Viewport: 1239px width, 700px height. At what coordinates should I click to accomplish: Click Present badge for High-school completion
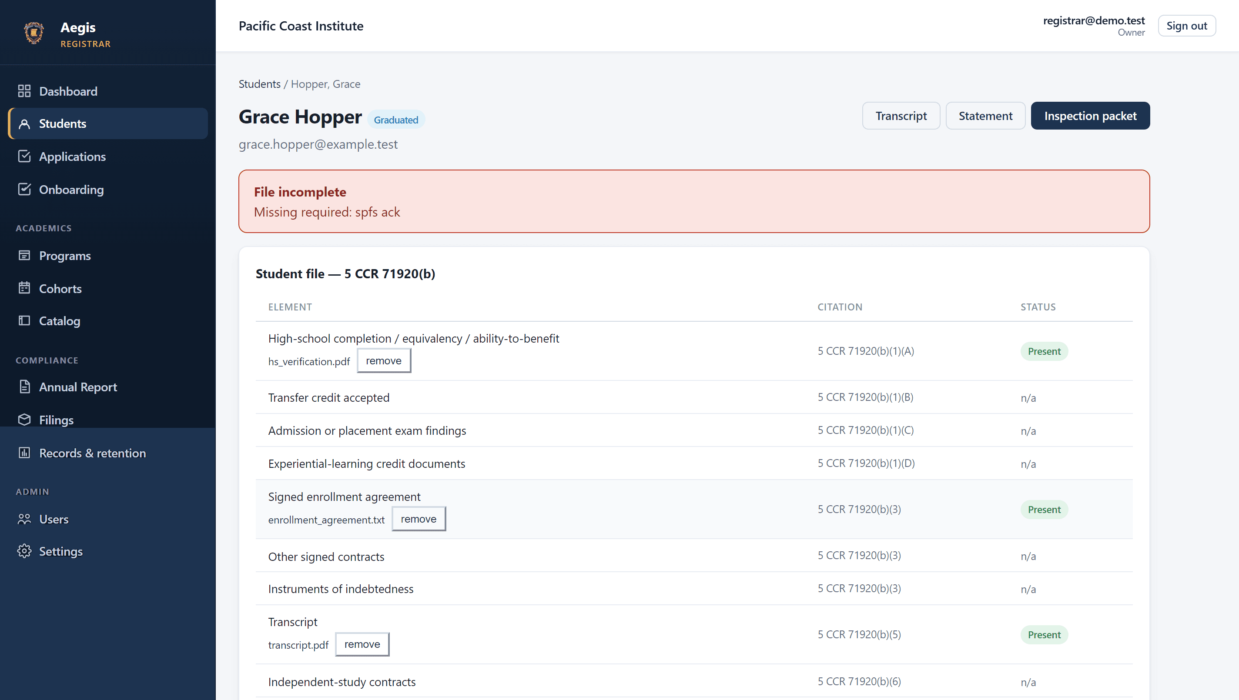click(1044, 351)
